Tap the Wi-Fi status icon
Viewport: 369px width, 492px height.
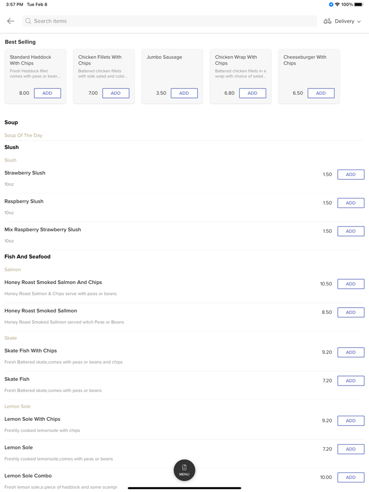337,4
